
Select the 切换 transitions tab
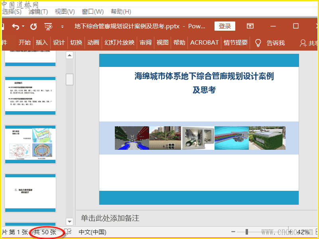tap(76, 43)
